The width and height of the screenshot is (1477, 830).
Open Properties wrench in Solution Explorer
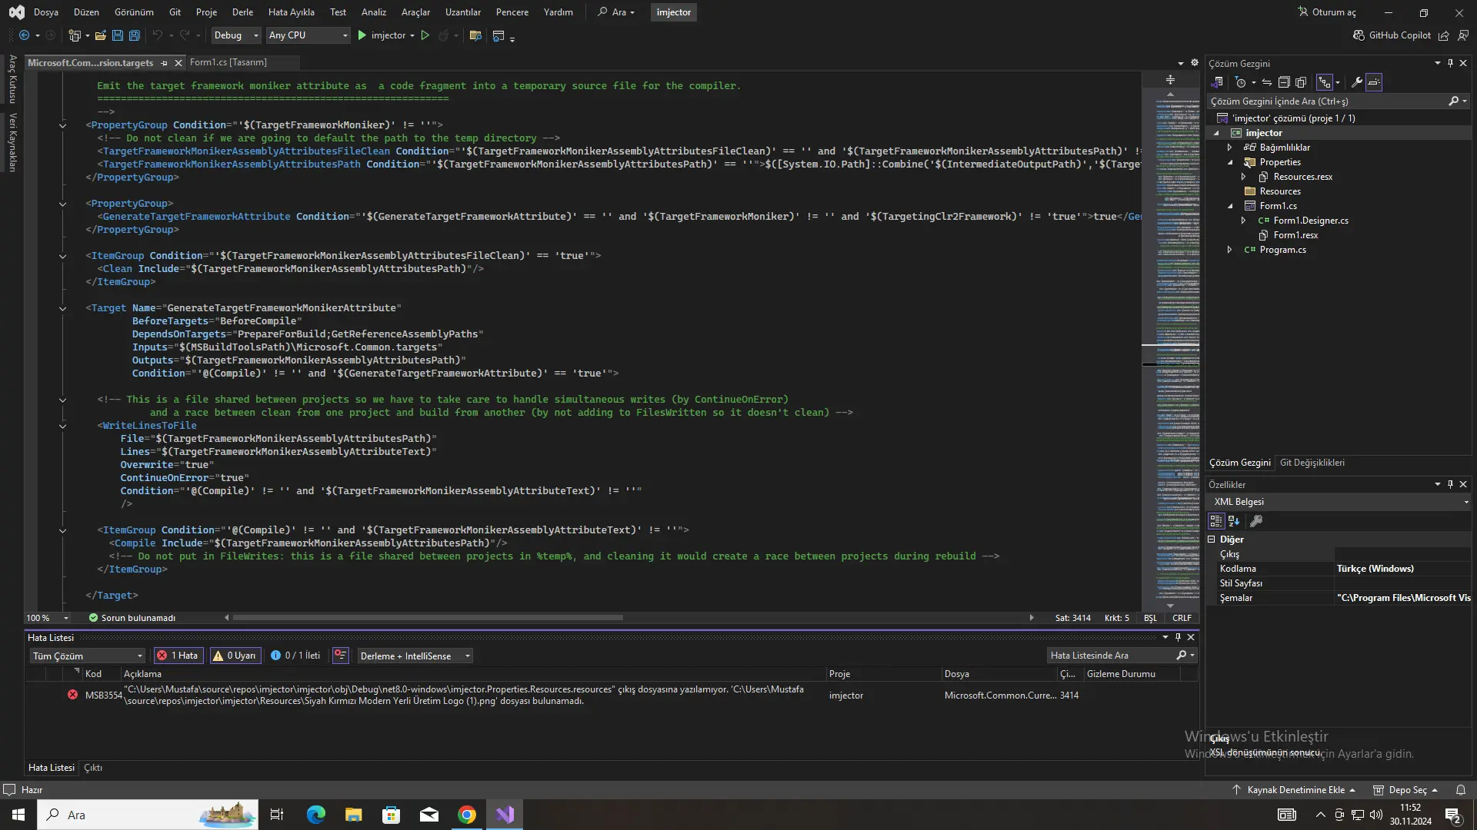(x=1357, y=82)
